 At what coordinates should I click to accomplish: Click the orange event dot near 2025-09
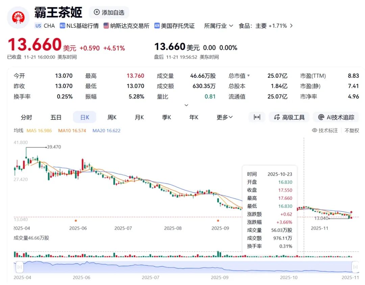pyautogui.click(x=218, y=221)
